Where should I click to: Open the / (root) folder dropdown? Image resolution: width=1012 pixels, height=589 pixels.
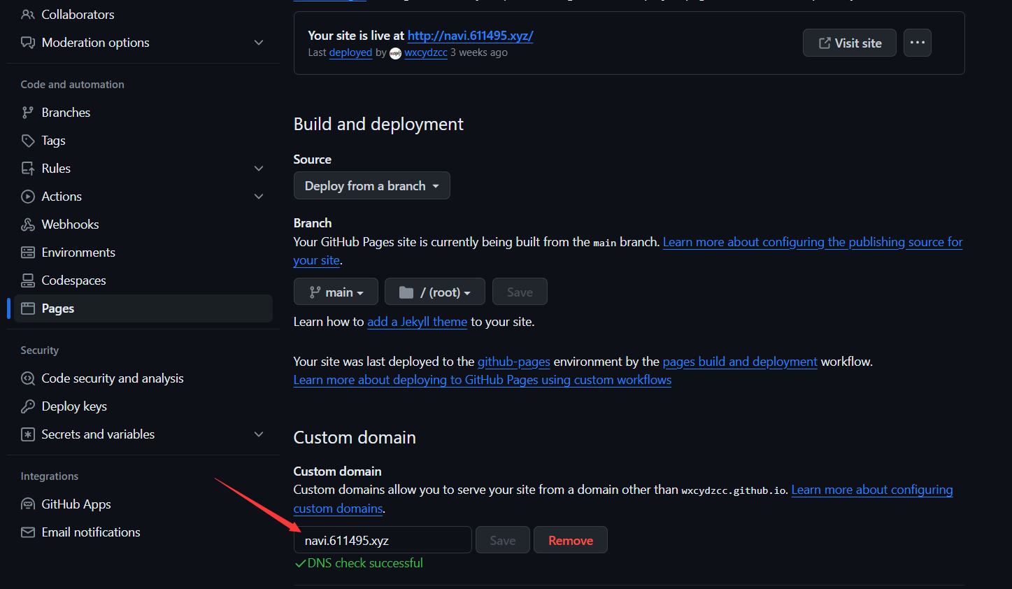click(x=435, y=292)
